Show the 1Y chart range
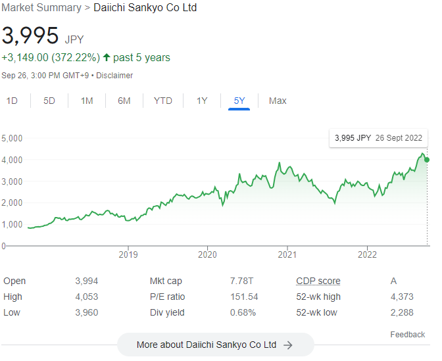Screen dimensions: 442x361 202,101
